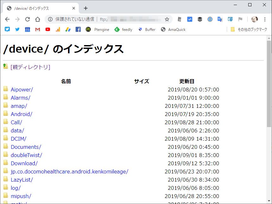Click the サイズ column header

142,81
